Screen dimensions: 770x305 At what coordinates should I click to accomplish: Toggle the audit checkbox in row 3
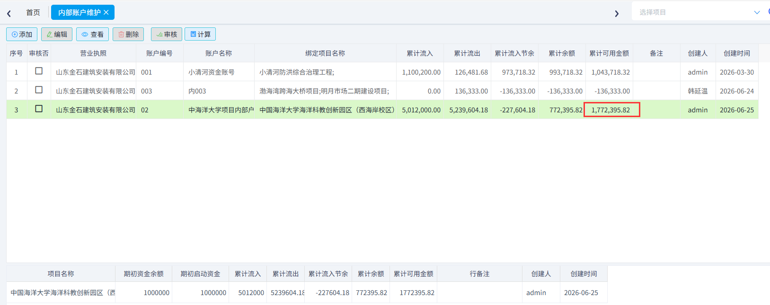click(39, 109)
